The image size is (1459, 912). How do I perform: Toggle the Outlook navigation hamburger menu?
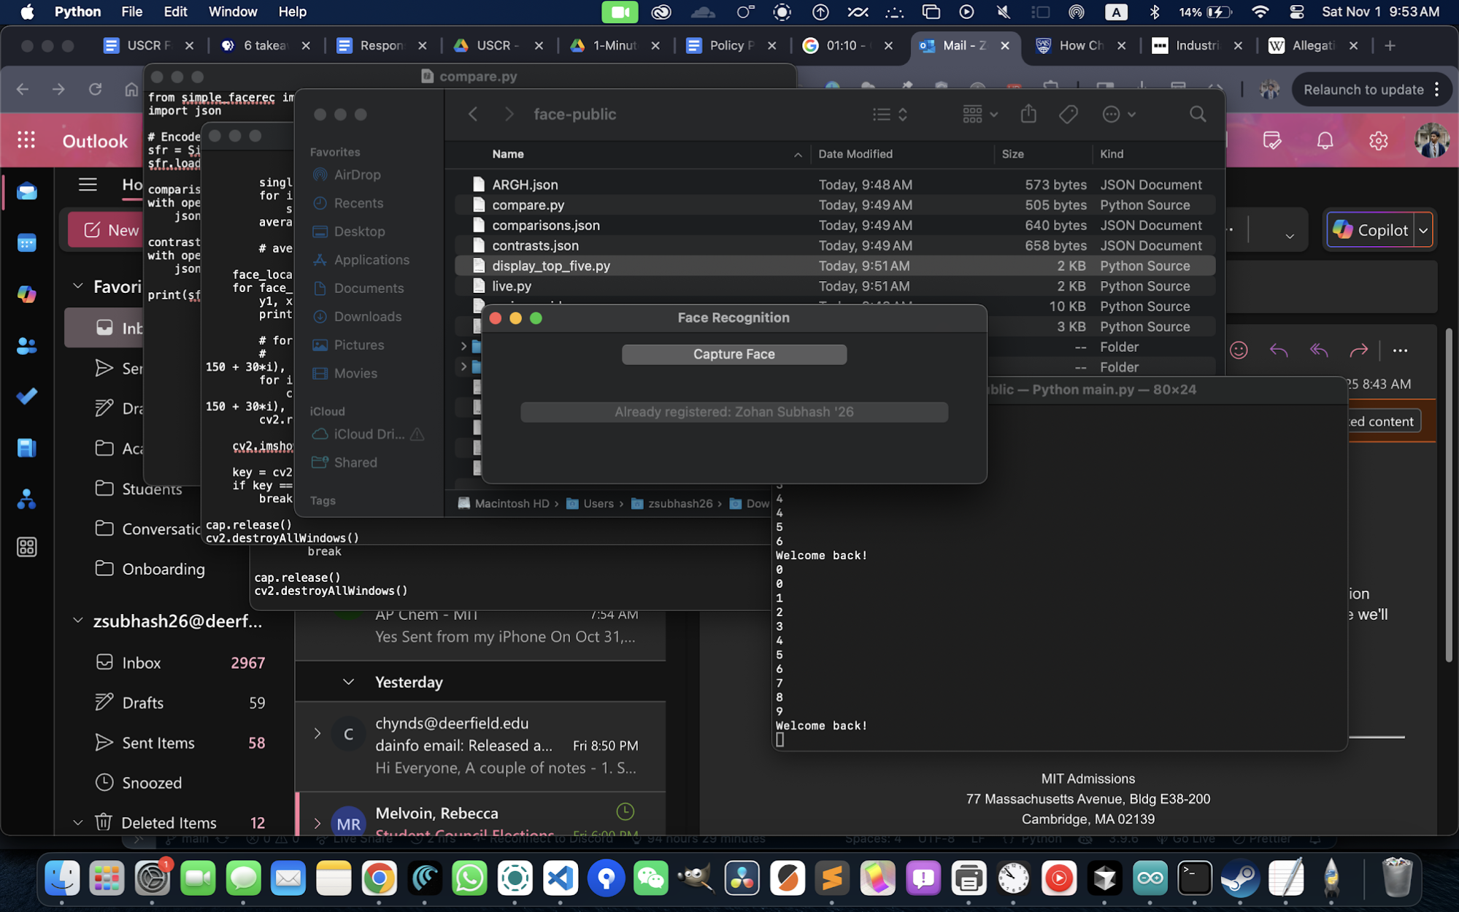(x=88, y=185)
